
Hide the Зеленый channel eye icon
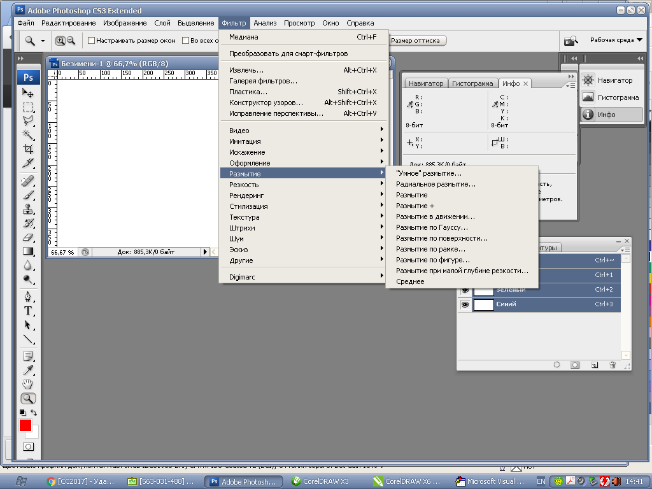click(x=465, y=290)
